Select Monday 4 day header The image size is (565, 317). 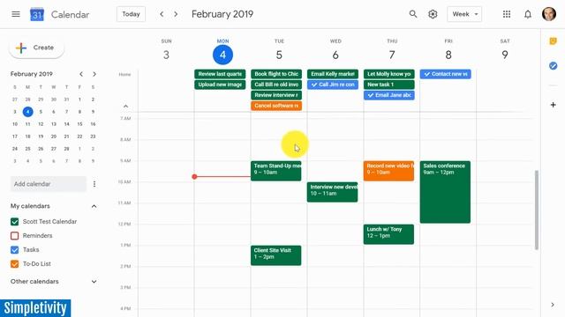point(222,55)
